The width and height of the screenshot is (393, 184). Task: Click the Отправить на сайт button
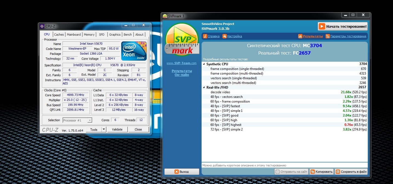tap(292, 172)
